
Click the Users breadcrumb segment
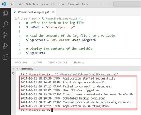tap(24, 18)
